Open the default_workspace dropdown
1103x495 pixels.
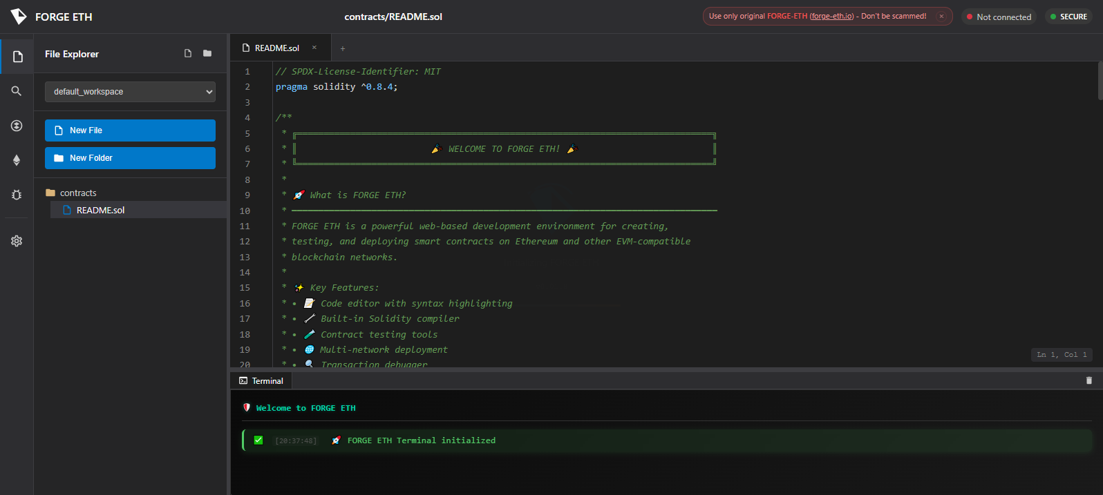tap(130, 92)
